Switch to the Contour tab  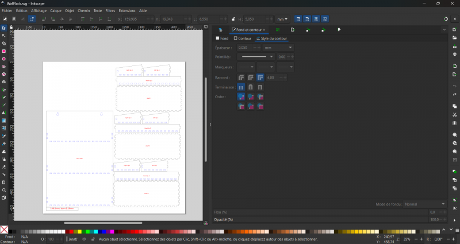(x=242, y=38)
